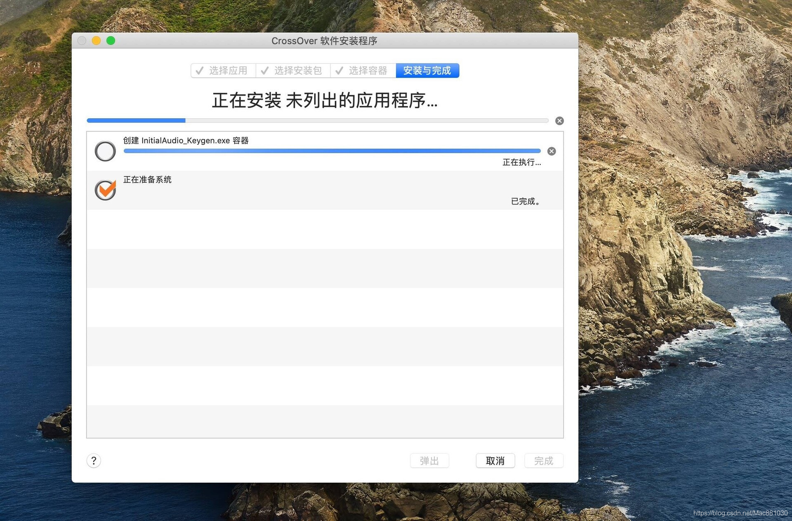Switch to the 选择应用 tab
This screenshot has height=521, width=792.
[228, 71]
